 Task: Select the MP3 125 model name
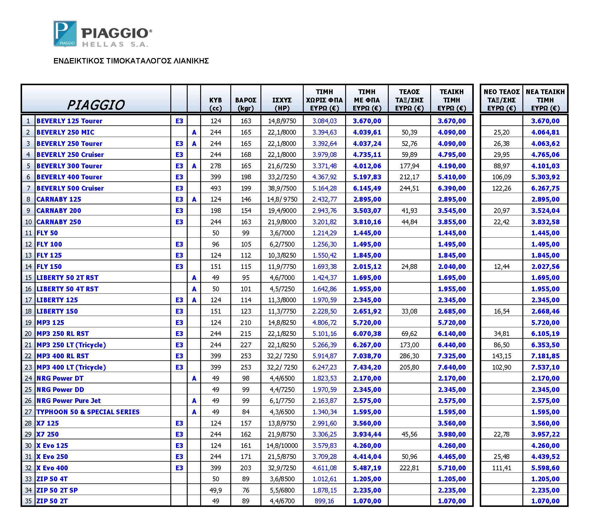pos(50,323)
